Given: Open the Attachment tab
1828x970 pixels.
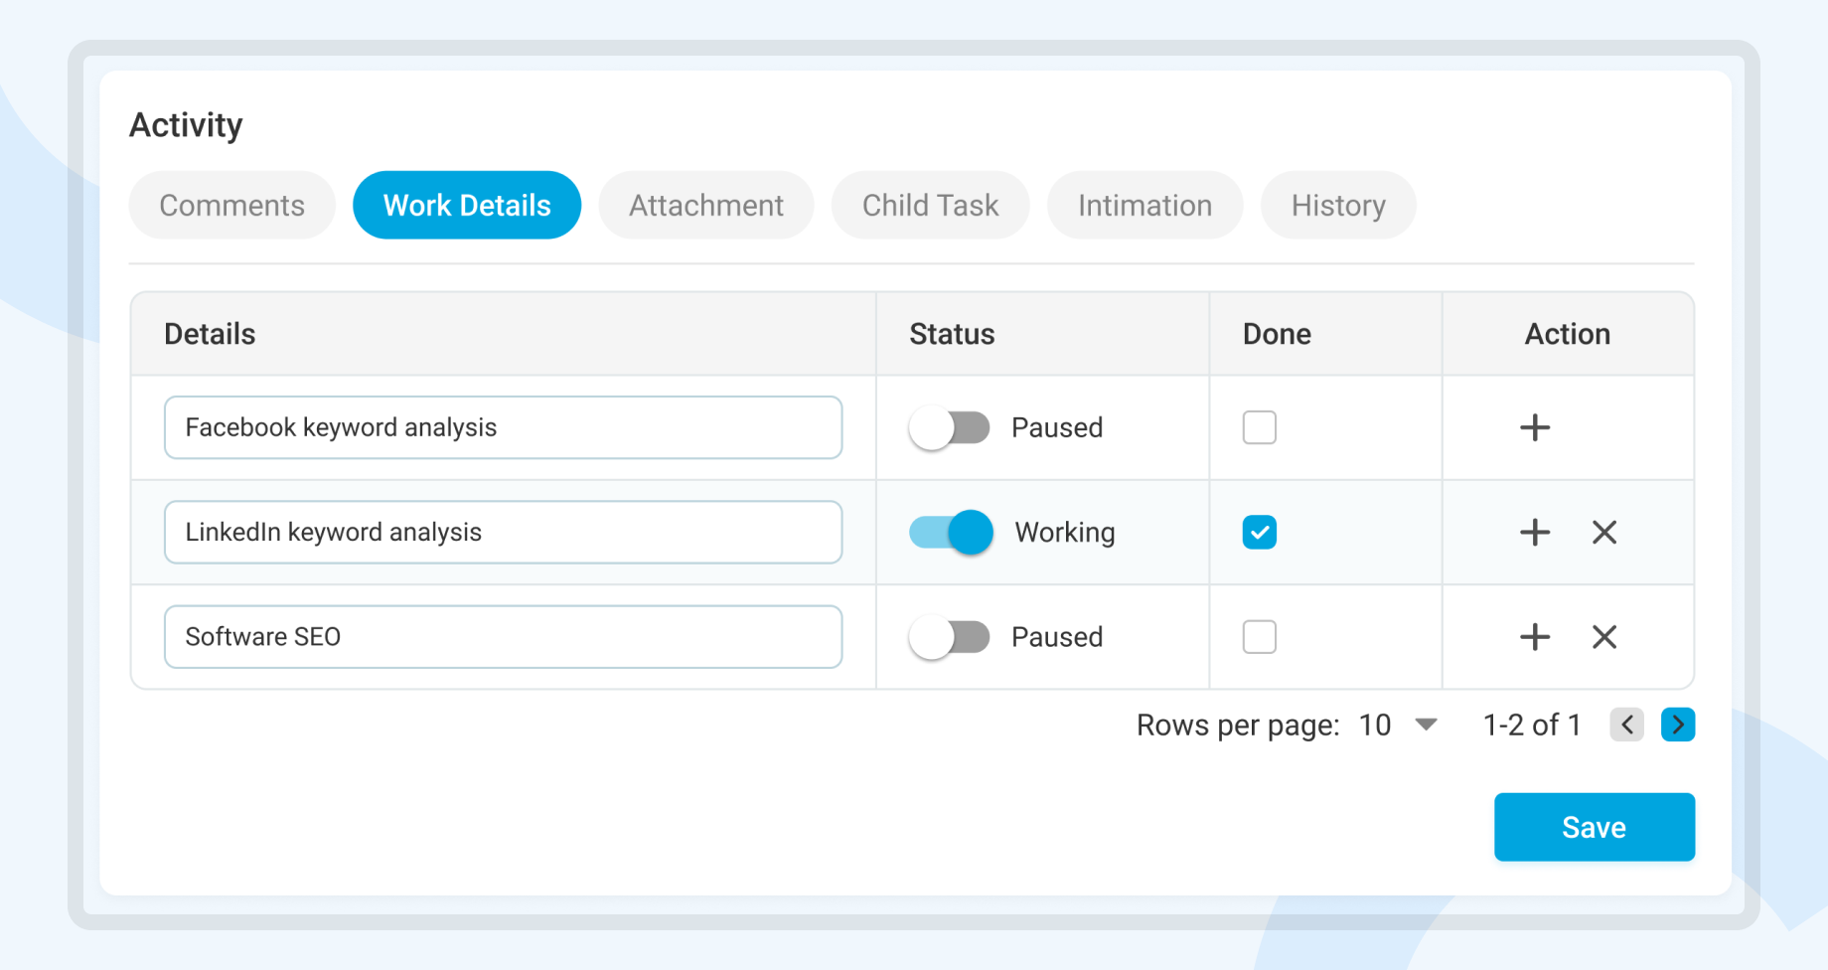Looking at the screenshot, I should click(x=706, y=205).
